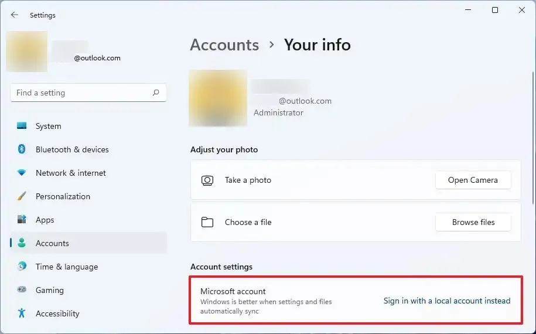Click the folder icon beside Choose a file
Viewport: 536px width, 334px height.
[207, 222]
